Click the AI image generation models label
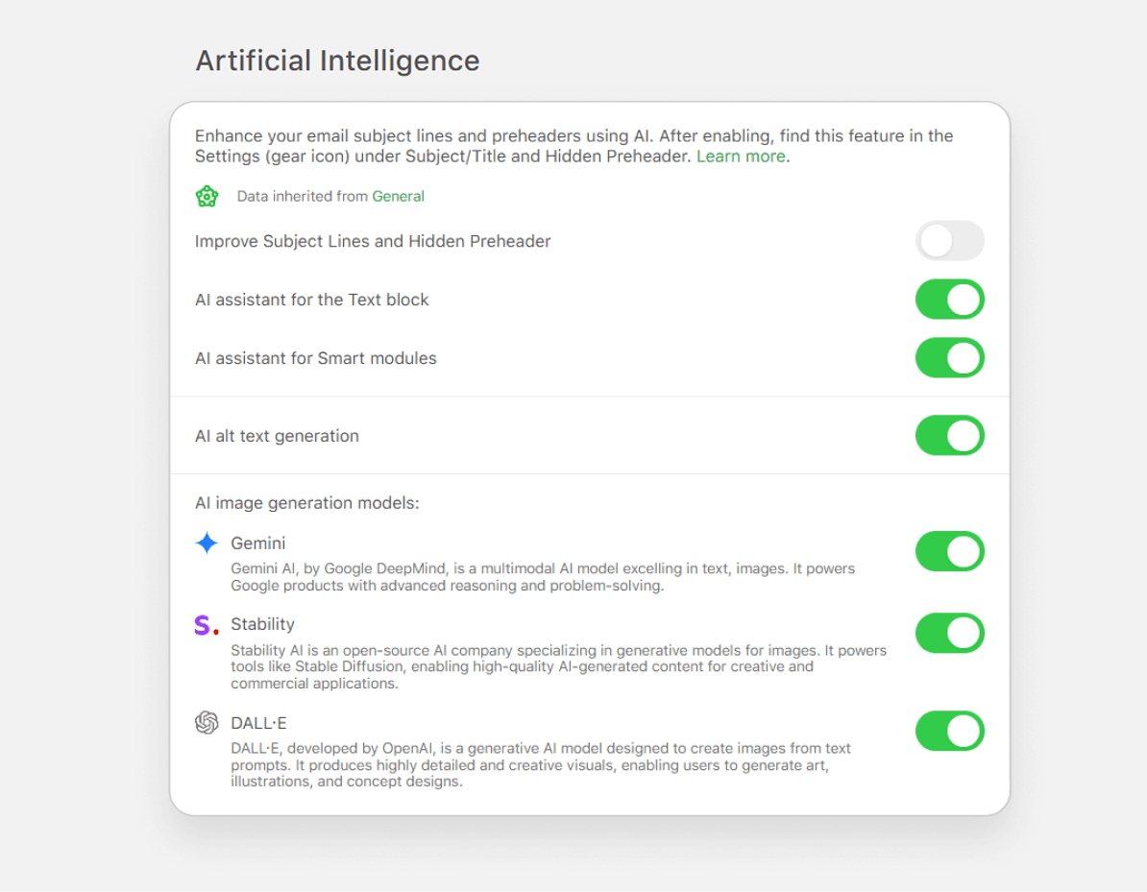1147x892 pixels. click(x=307, y=503)
